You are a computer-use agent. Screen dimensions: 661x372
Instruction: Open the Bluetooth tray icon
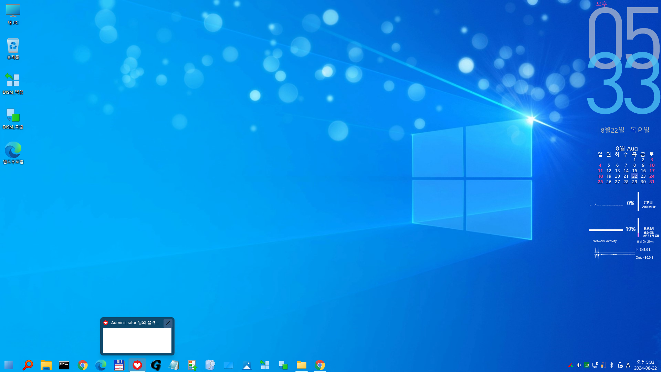pyautogui.click(x=612, y=365)
